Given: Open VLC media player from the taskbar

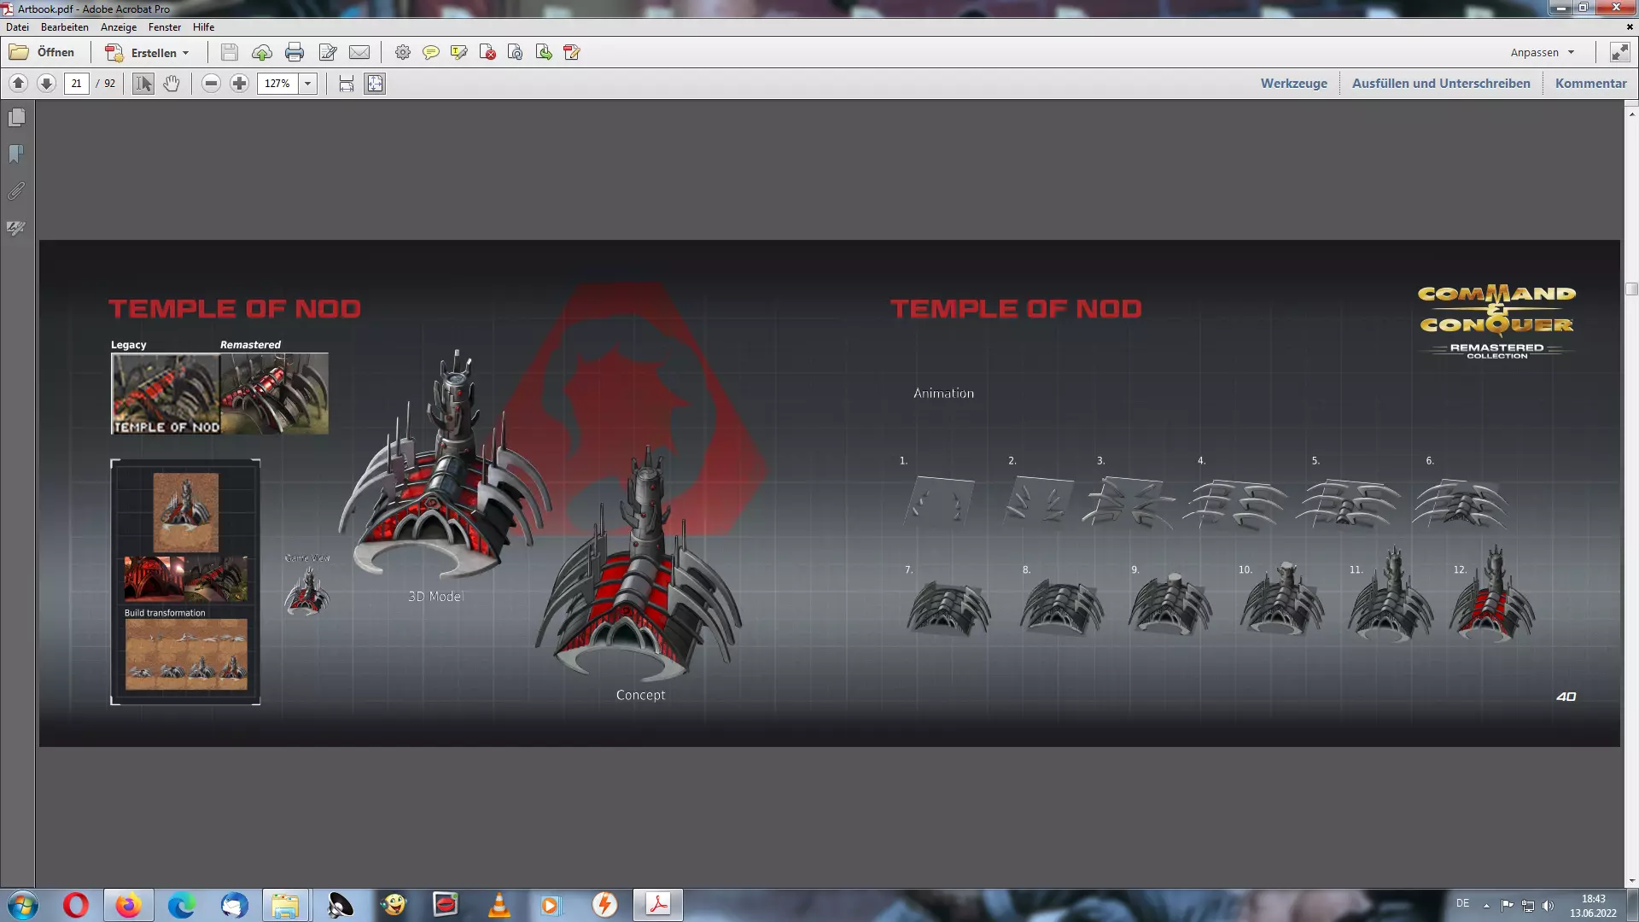Looking at the screenshot, I should point(499,905).
